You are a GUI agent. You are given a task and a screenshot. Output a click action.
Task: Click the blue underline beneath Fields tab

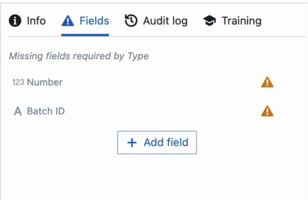pyautogui.click(x=85, y=35)
